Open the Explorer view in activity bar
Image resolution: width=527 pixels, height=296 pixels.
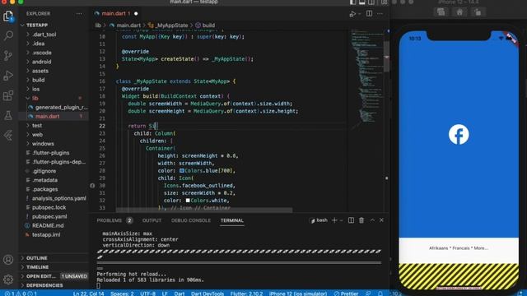click(8, 16)
